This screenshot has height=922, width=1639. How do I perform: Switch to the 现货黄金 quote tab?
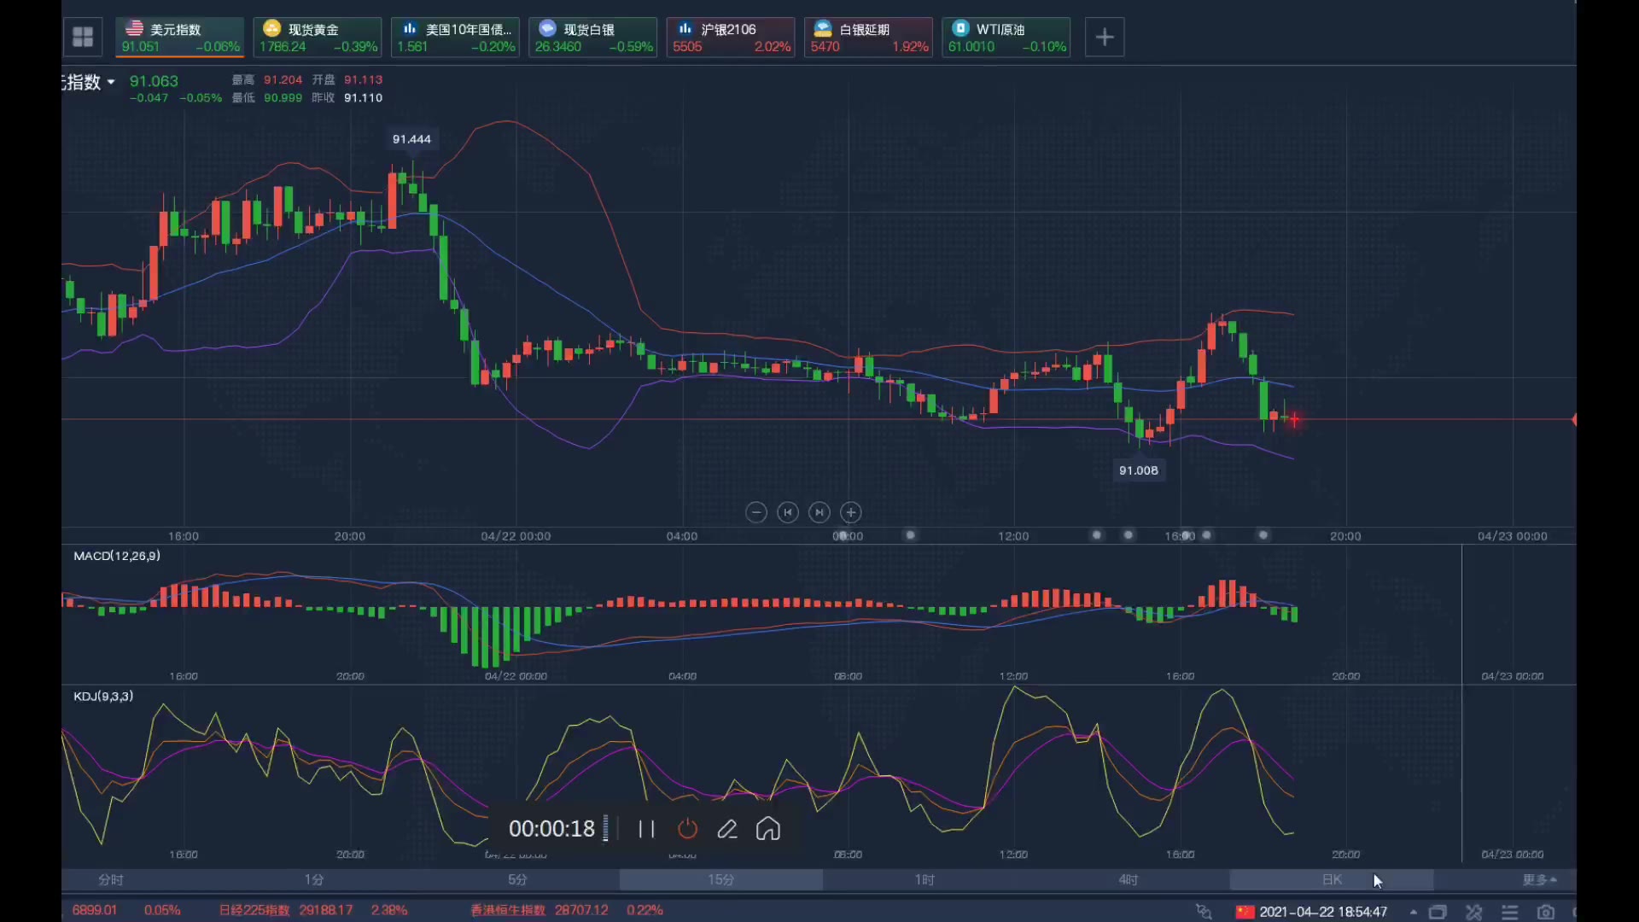pos(318,38)
